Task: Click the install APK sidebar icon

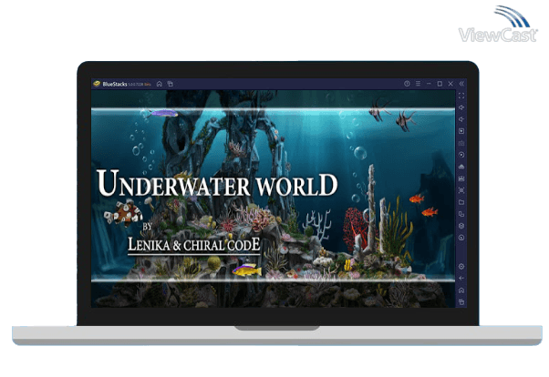Action: 461,178
